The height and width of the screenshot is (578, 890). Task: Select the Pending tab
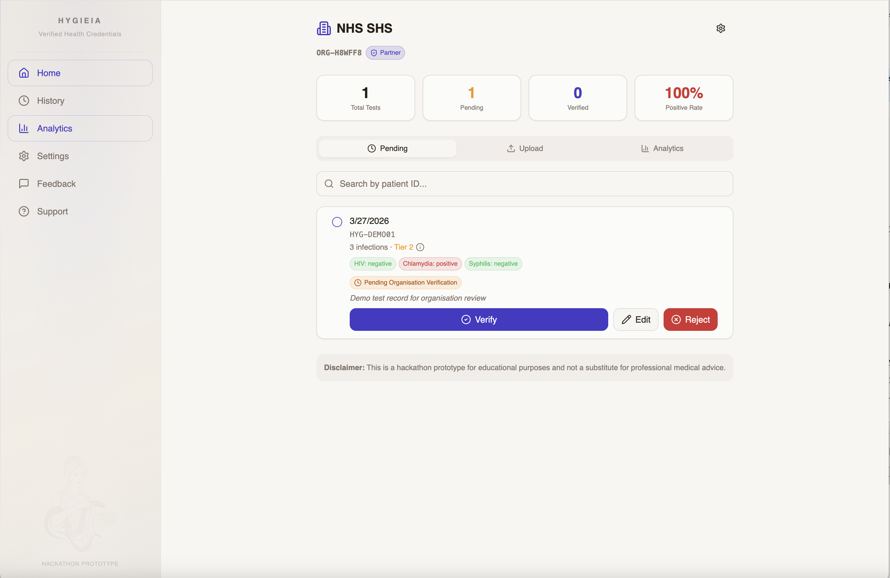(x=387, y=148)
